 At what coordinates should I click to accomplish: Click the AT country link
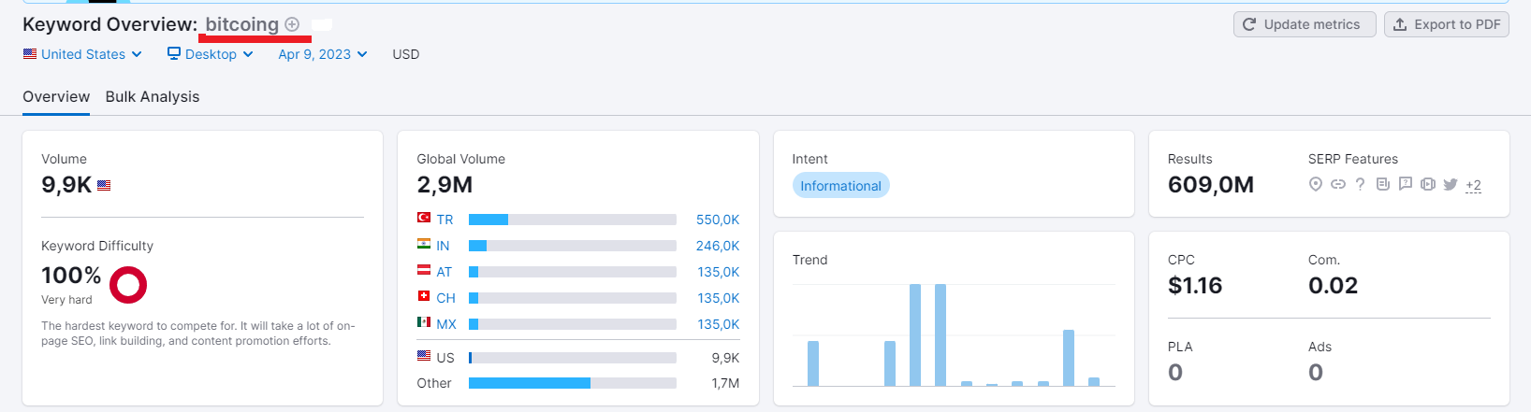tap(445, 272)
